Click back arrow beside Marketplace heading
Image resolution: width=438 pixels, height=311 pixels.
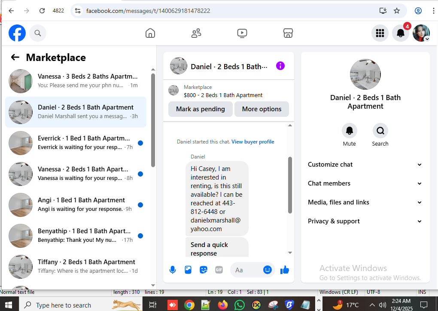coord(15,58)
